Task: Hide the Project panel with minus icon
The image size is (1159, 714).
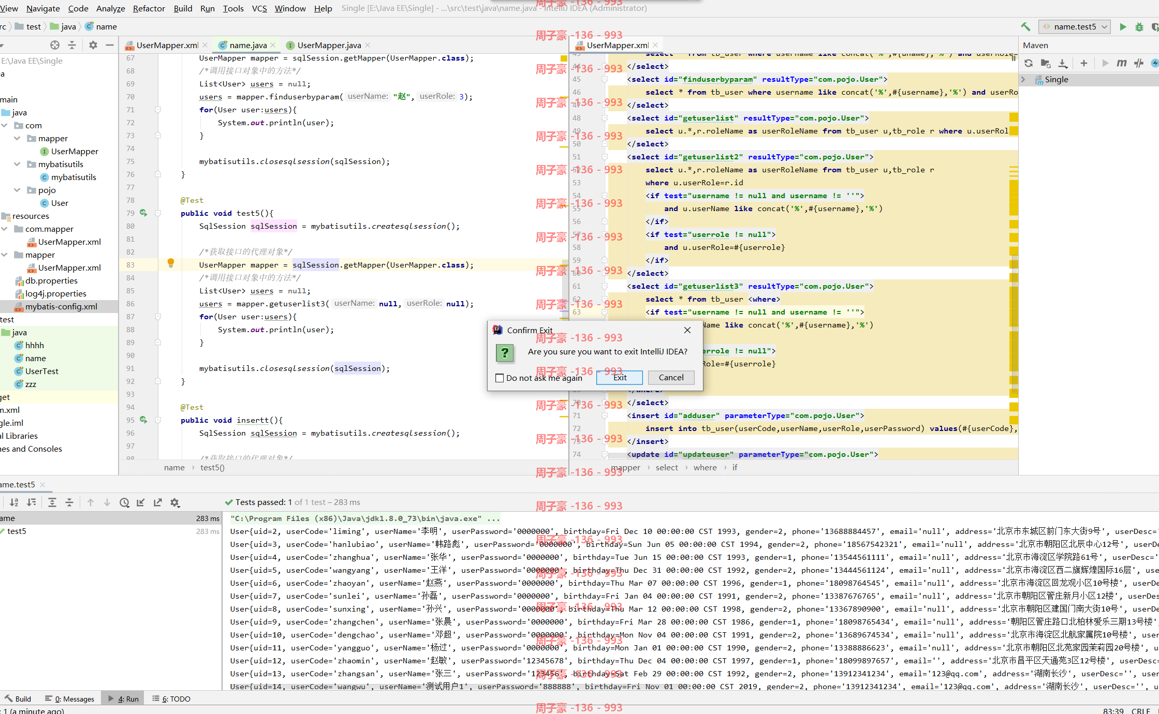Action: [110, 45]
